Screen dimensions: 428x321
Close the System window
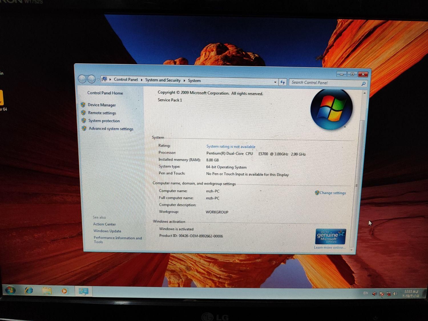pyautogui.click(x=363, y=74)
